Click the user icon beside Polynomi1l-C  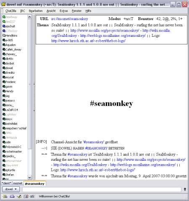4,147
